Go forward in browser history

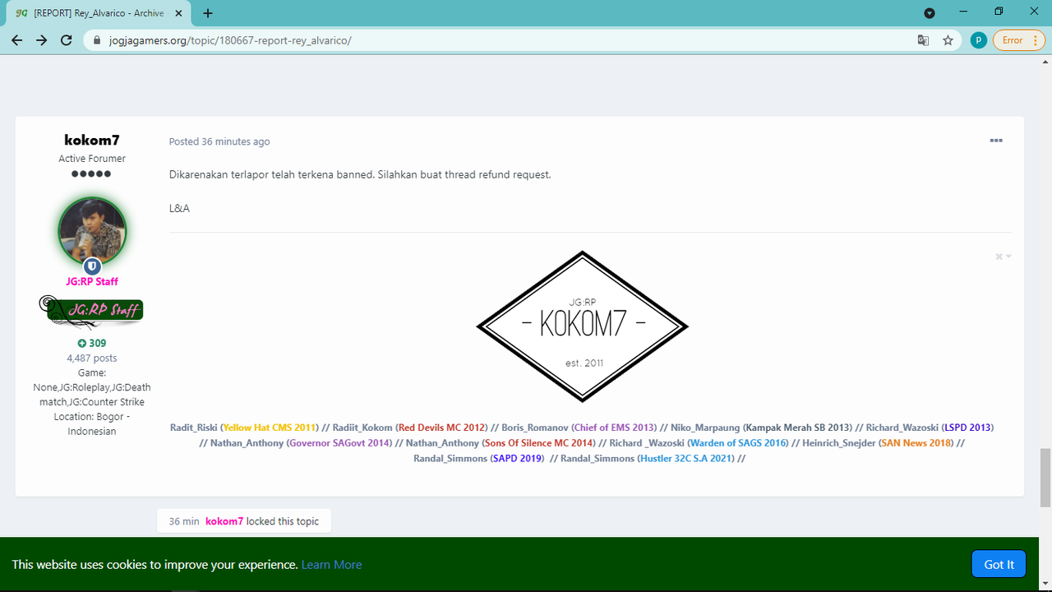[x=41, y=40]
